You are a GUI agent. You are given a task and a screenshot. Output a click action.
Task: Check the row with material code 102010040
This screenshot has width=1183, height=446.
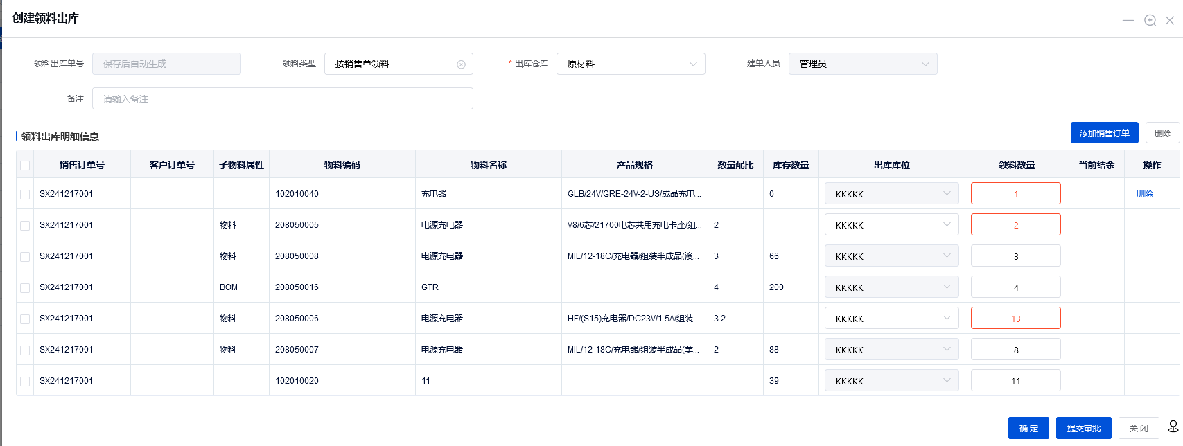click(x=25, y=195)
